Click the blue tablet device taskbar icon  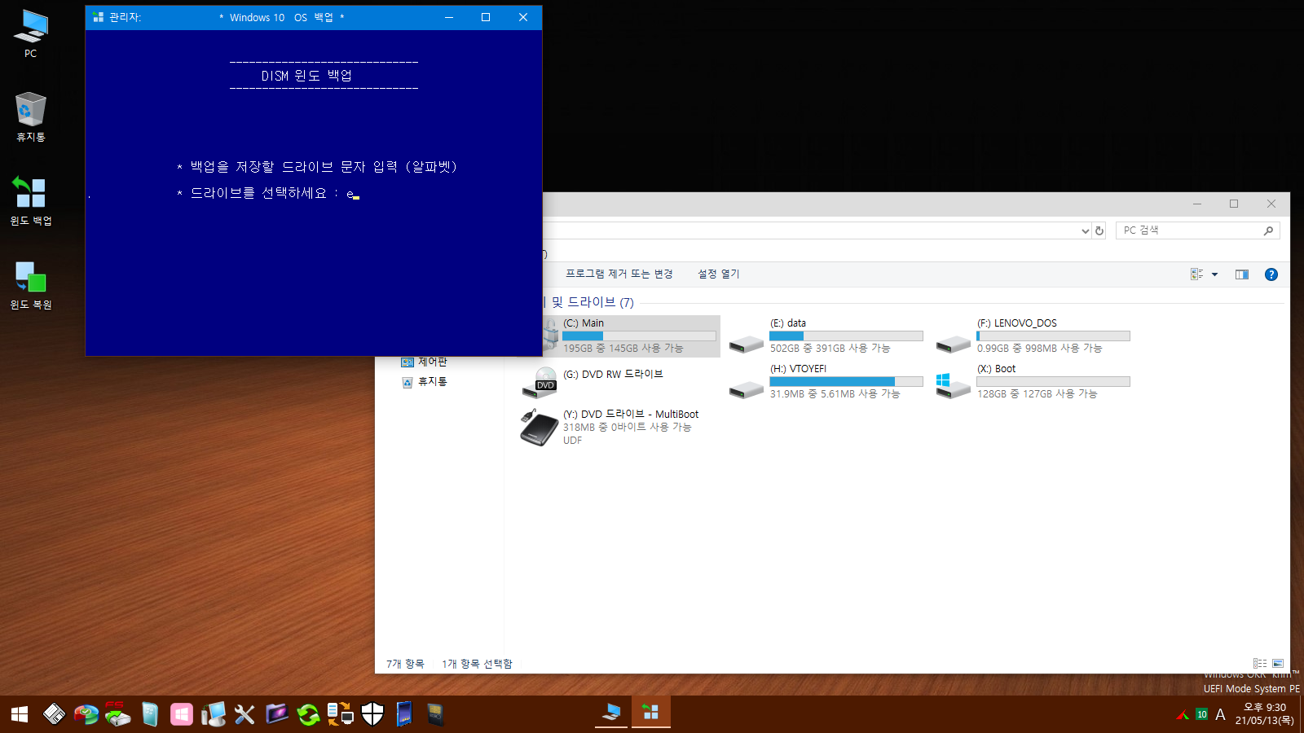pos(404,714)
